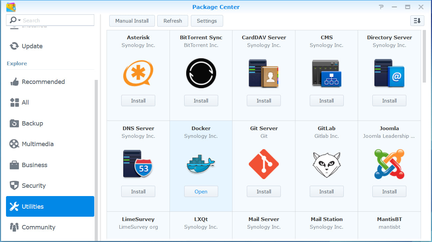The image size is (432, 242).
Task: Open the Multimedia category label
Action: tap(38, 144)
